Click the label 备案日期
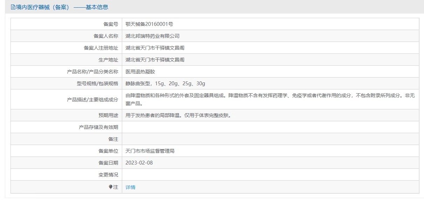The height and width of the screenshot is (203, 424). pyautogui.click(x=108, y=163)
